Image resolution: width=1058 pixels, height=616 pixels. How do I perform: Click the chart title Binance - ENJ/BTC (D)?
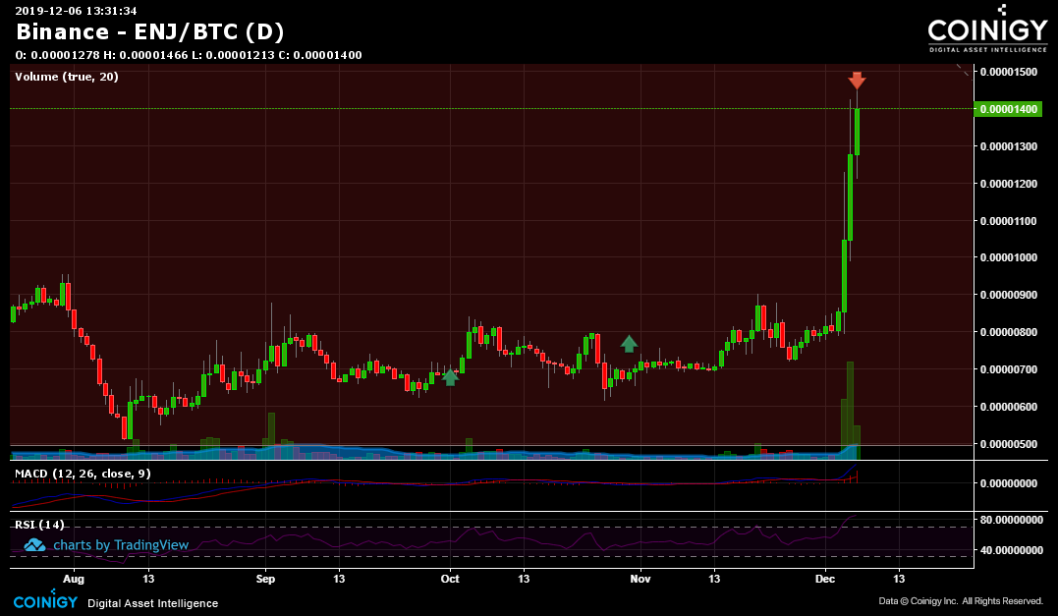click(x=149, y=31)
